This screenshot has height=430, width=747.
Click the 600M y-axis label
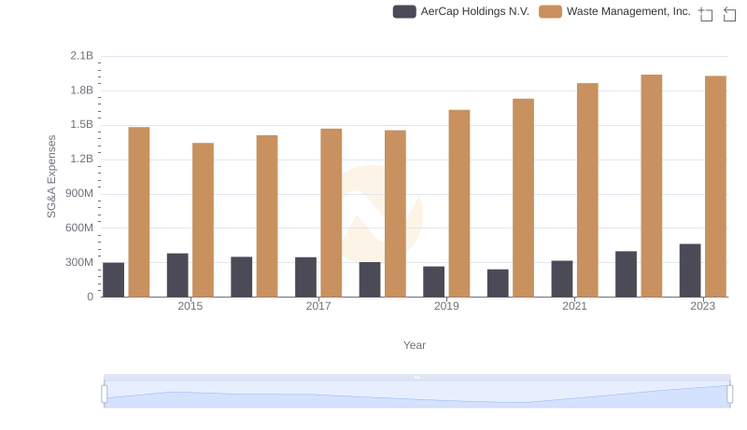pyautogui.click(x=79, y=228)
